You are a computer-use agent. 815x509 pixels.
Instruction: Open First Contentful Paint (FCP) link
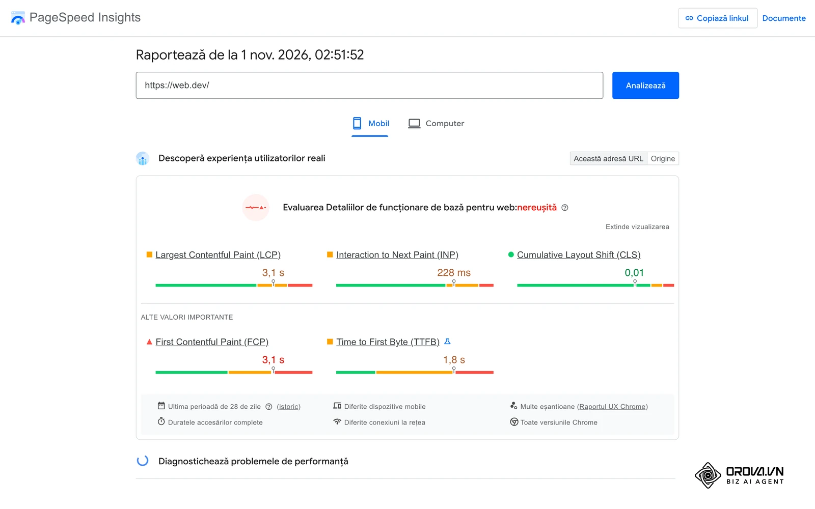[x=212, y=342]
